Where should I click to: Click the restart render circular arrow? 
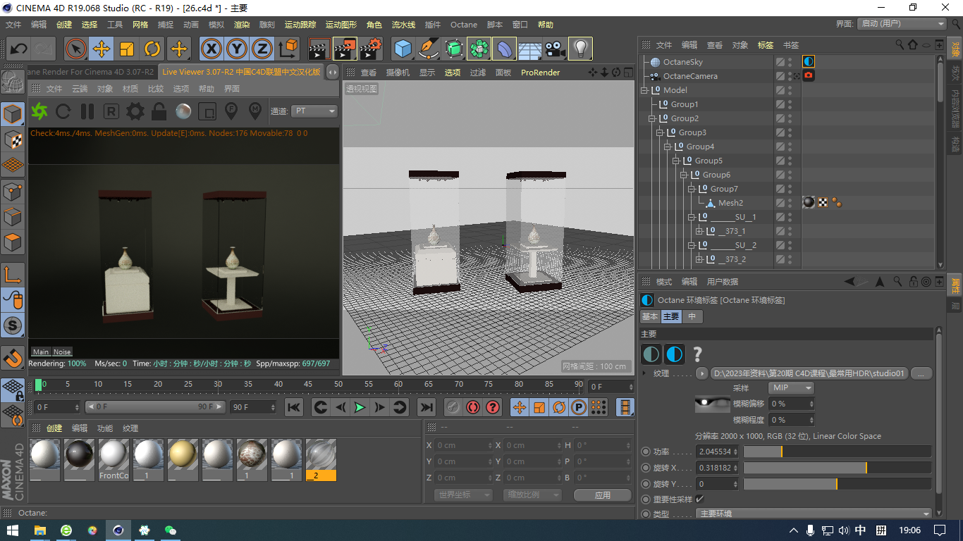63,111
